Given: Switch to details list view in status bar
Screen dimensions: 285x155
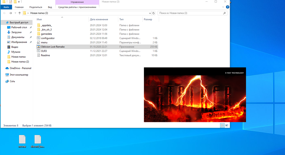Looking at the screenshot, I should [x=222, y=125].
